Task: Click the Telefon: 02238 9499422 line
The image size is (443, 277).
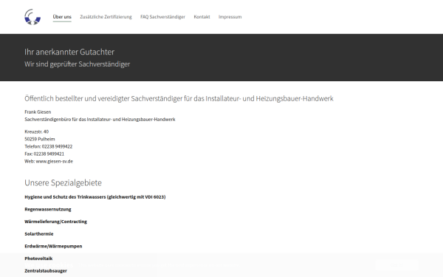Action: (x=48, y=146)
